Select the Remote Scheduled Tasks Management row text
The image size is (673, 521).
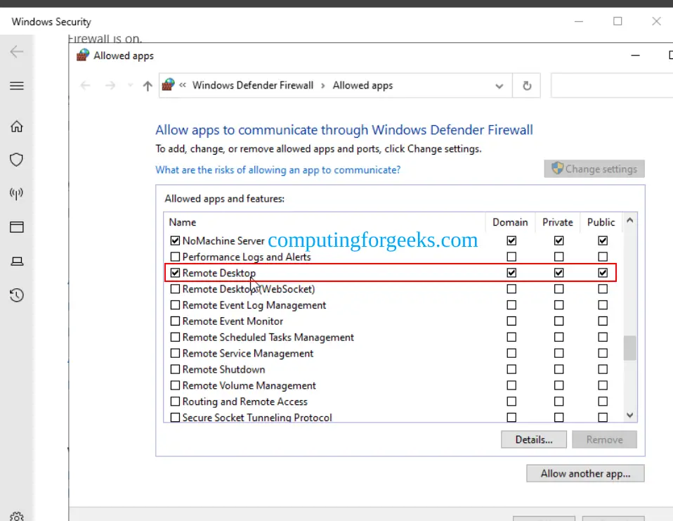[268, 337]
